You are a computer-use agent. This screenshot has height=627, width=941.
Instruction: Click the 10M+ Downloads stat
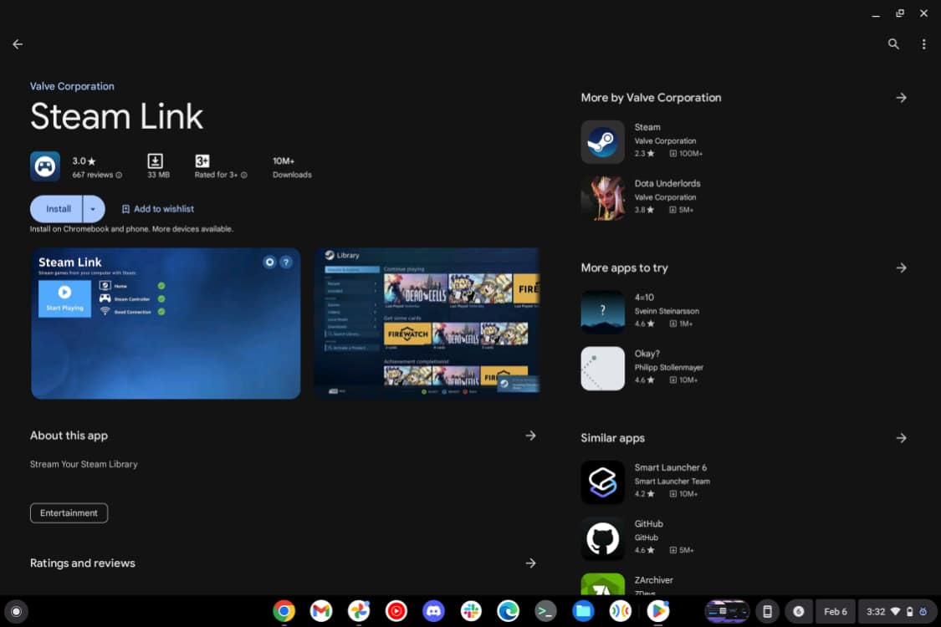tap(292, 167)
